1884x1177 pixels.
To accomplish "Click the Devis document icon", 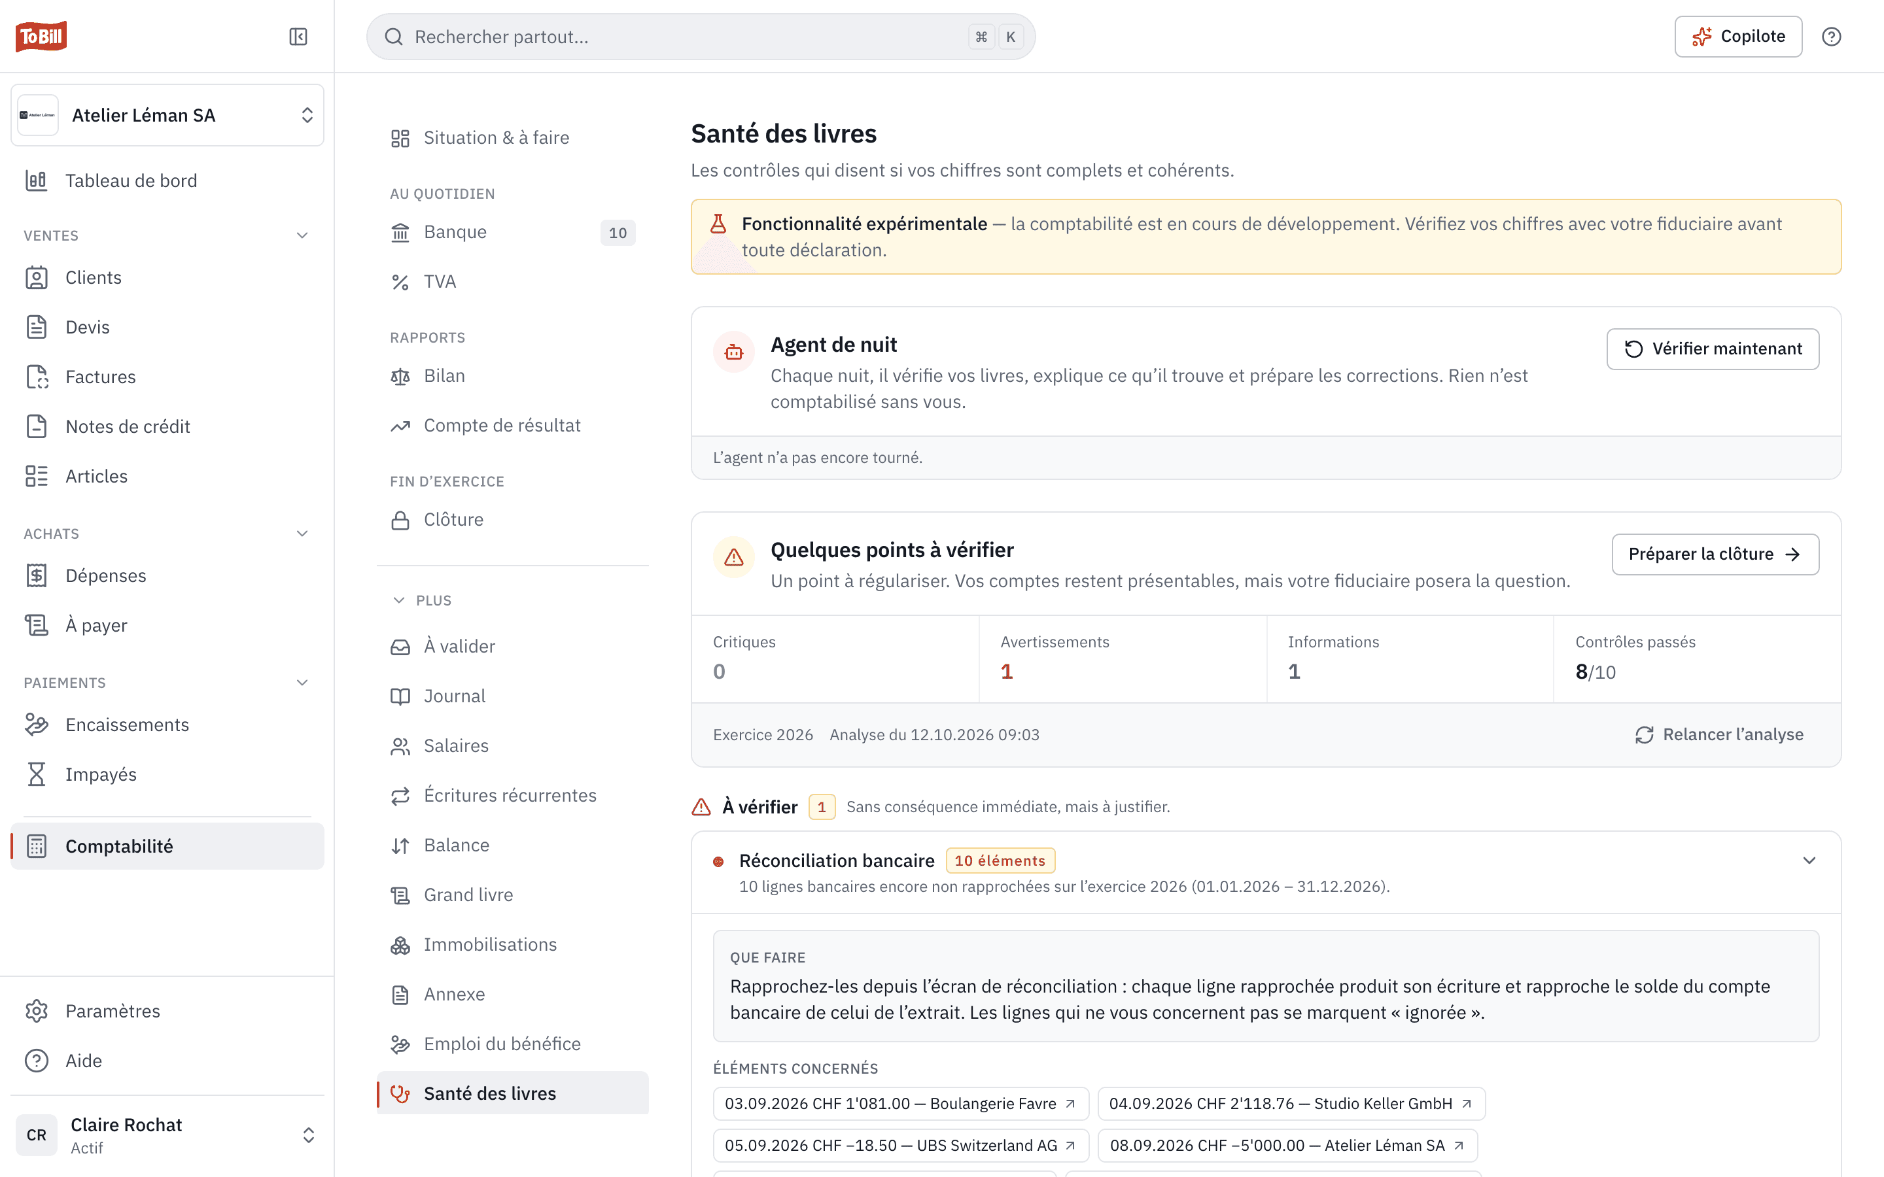I will pyautogui.click(x=37, y=327).
